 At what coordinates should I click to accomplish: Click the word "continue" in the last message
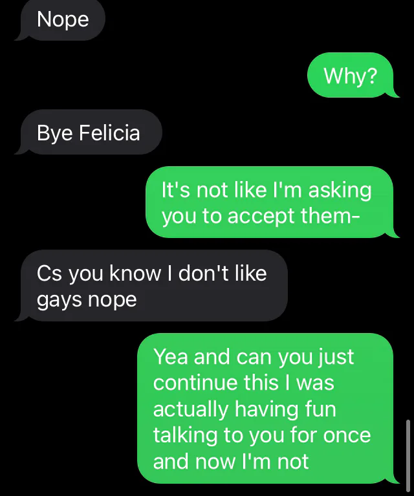click(x=195, y=382)
